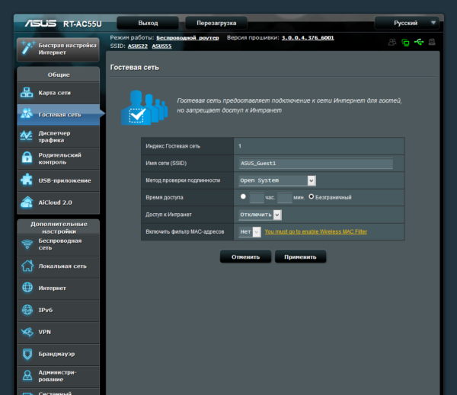The height and width of the screenshot is (395, 457).
Task: Select the timed access radio button
Action: click(243, 196)
